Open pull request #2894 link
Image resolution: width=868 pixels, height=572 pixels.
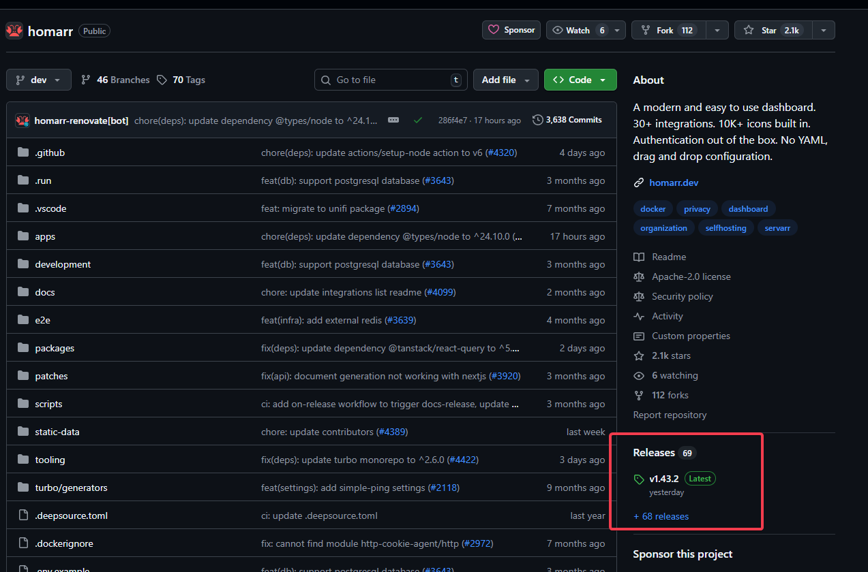pos(403,208)
